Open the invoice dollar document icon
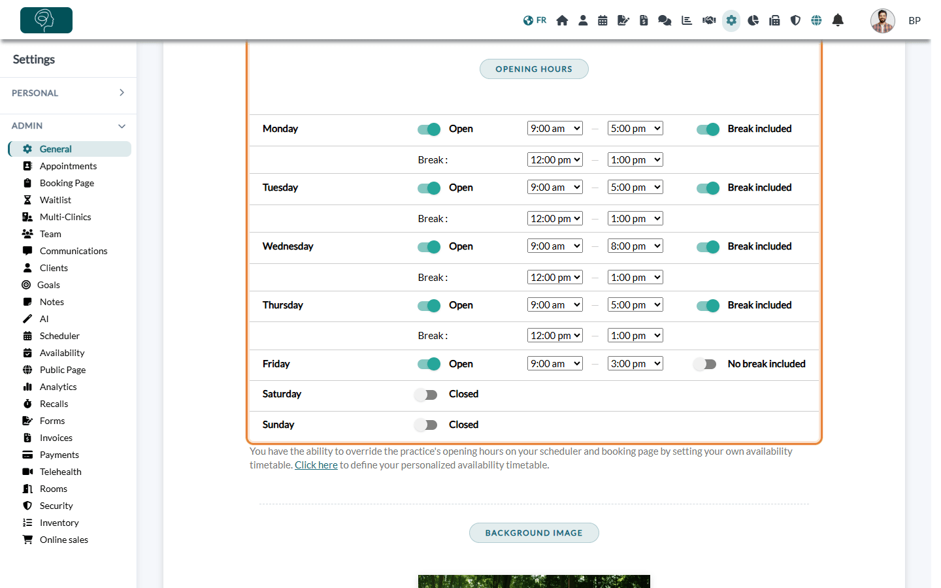Screen dimensions: 941x588 point(644,20)
